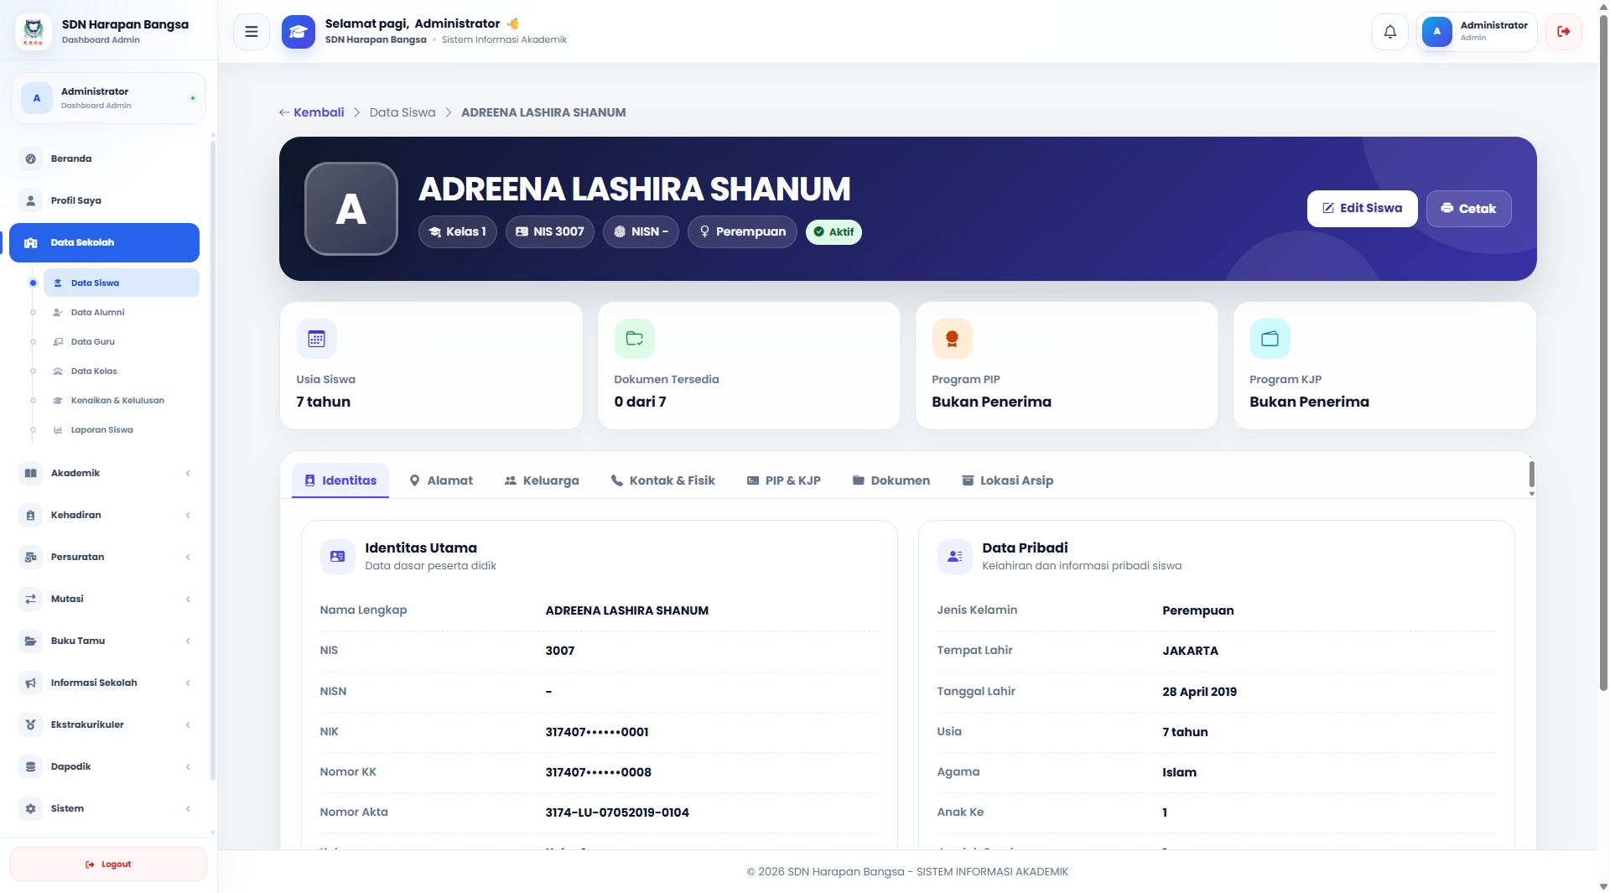
Task: Expand the Persuratan menu
Action: tap(104, 557)
